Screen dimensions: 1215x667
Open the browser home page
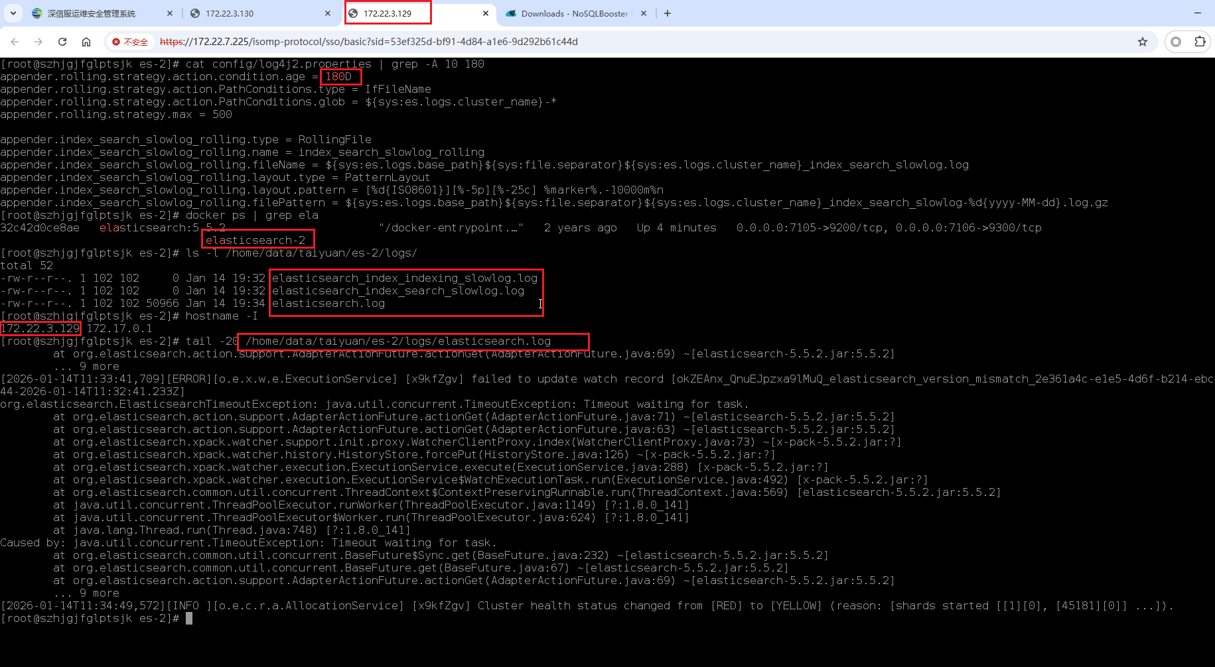(x=86, y=42)
